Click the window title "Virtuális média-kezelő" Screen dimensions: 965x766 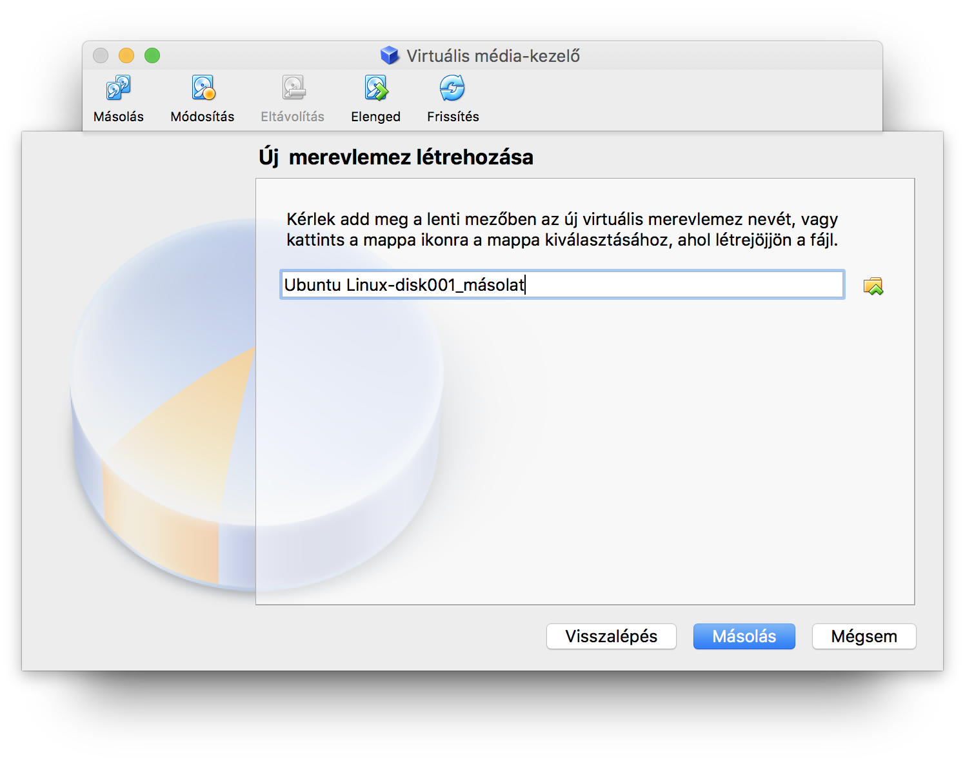(x=493, y=56)
